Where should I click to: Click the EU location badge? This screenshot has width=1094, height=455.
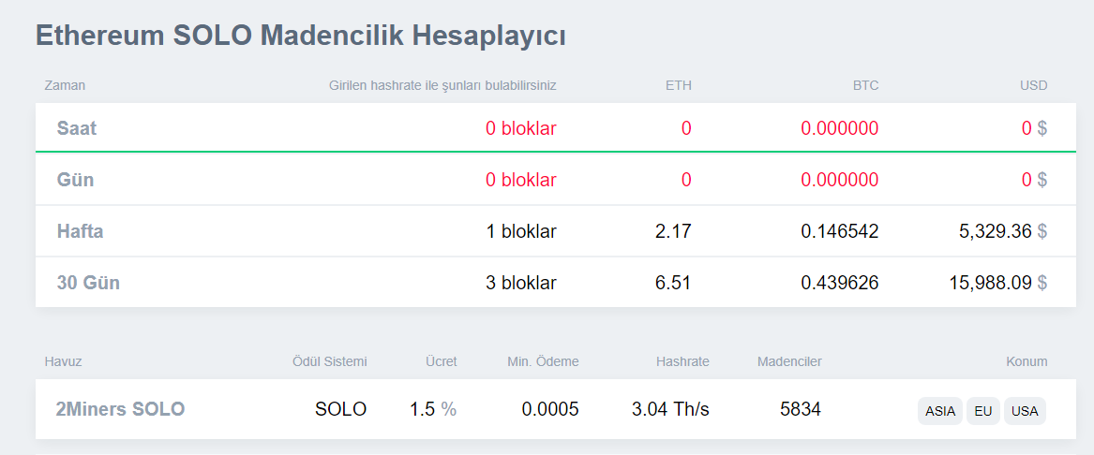tap(982, 411)
